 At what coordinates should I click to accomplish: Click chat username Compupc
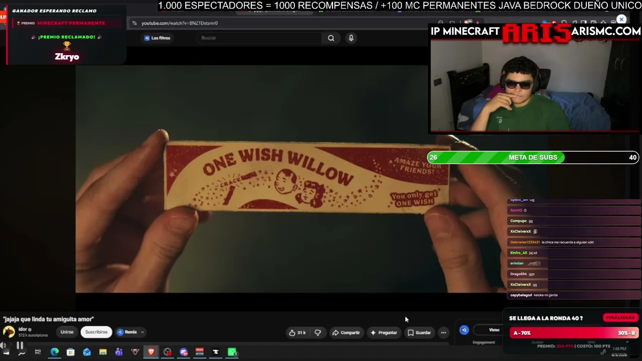(x=518, y=221)
